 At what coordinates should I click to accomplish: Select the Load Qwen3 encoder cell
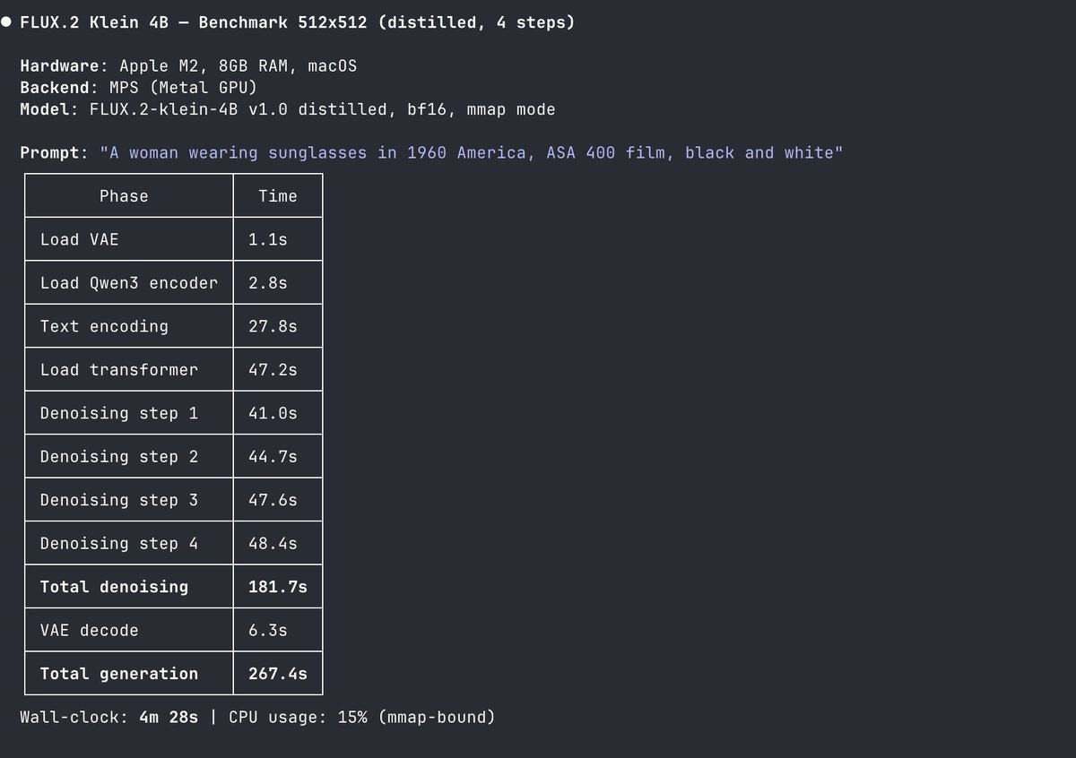click(x=129, y=283)
